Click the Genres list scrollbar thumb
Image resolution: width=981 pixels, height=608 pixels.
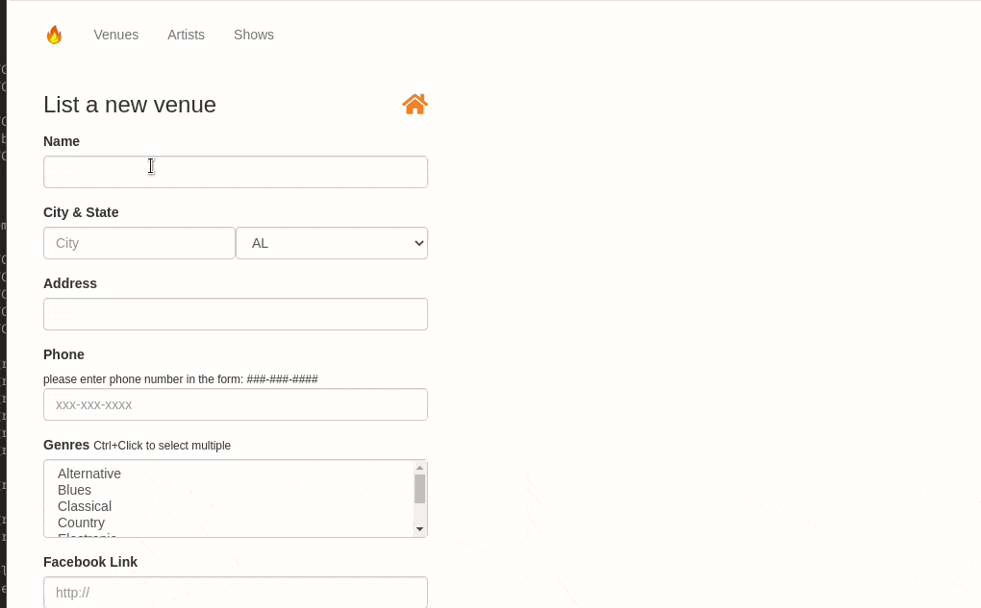(419, 489)
